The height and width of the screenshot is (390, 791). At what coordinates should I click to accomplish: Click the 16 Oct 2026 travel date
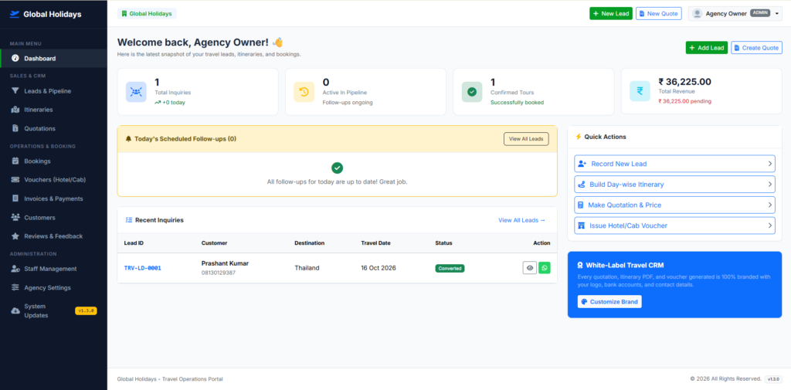tap(379, 268)
